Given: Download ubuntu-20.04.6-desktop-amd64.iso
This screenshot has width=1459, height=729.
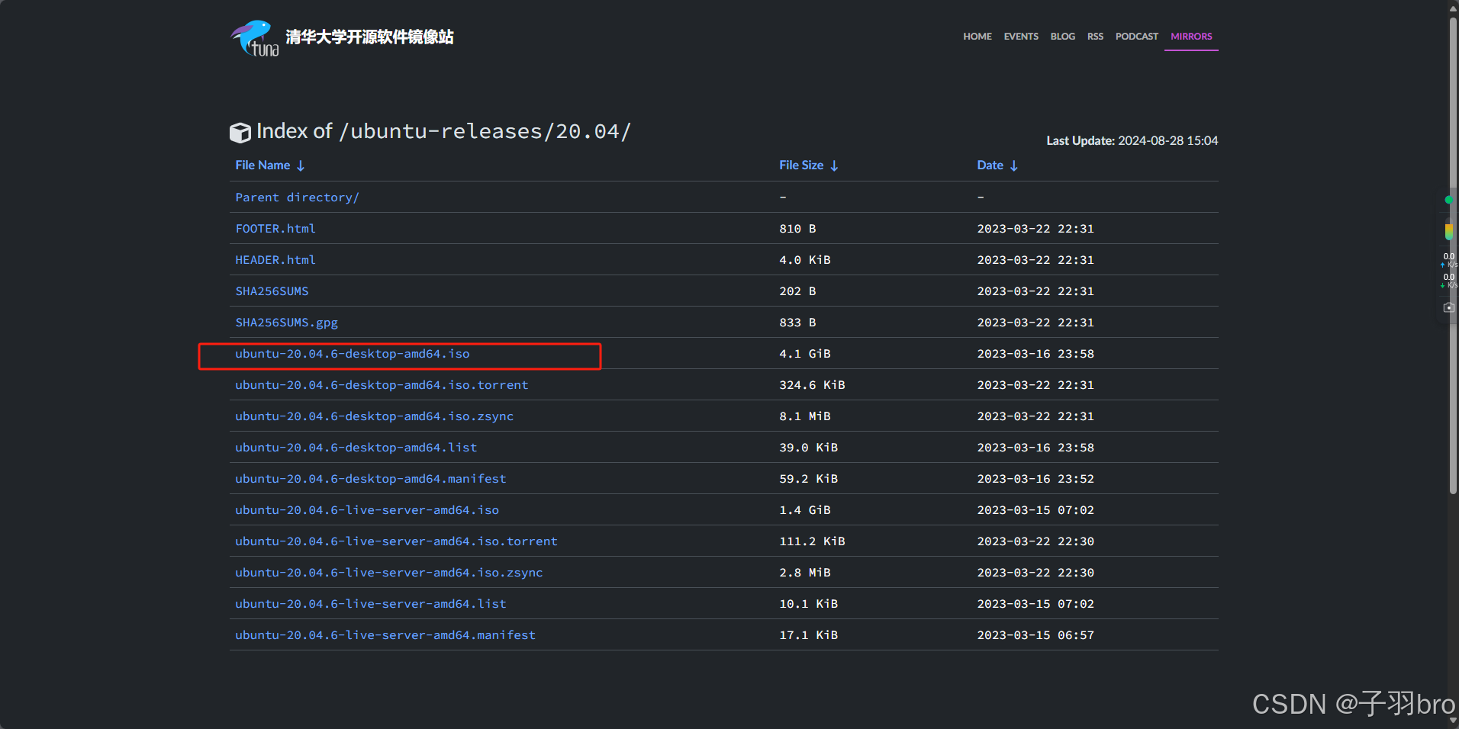Looking at the screenshot, I should [353, 354].
